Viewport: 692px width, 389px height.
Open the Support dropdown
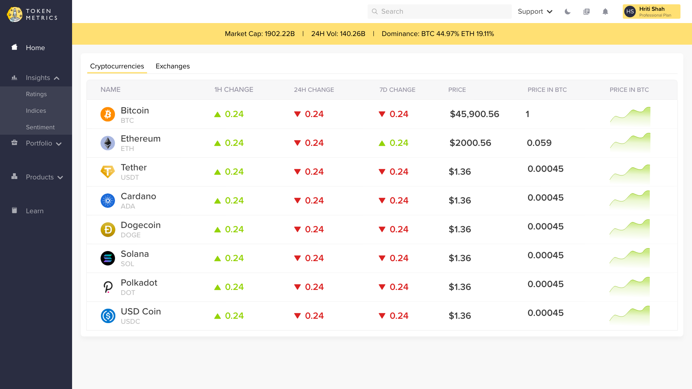coord(535,12)
